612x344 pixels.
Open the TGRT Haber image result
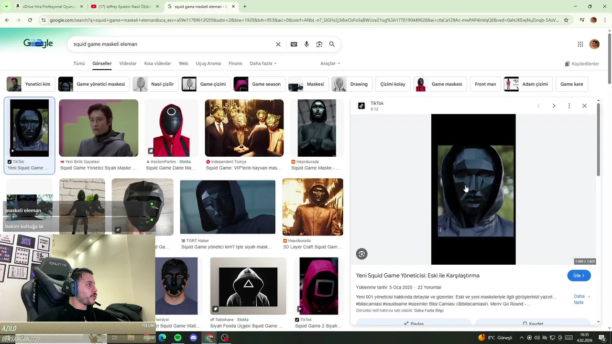228,207
